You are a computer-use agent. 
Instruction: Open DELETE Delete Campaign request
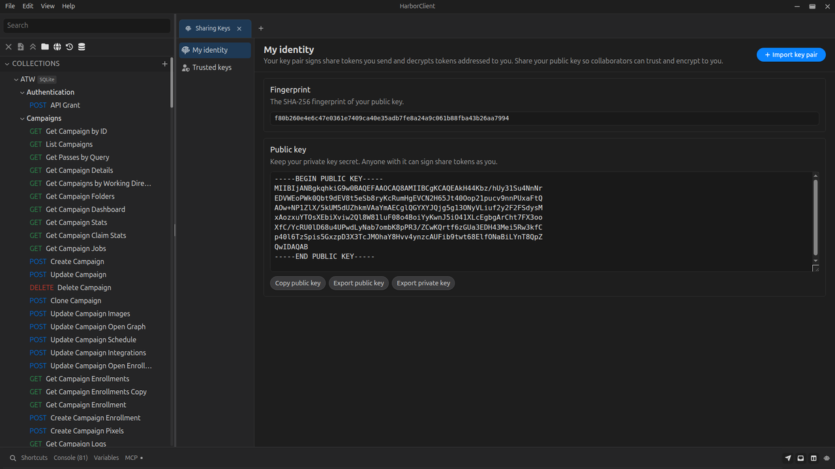click(70, 288)
